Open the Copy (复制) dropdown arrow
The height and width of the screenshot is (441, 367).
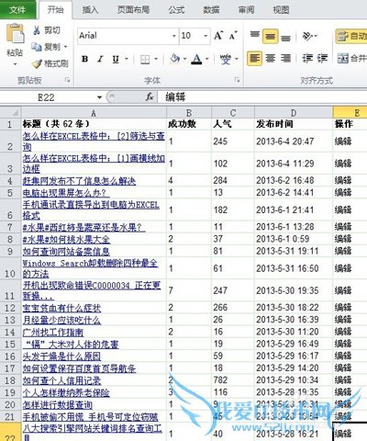click(65, 47)
